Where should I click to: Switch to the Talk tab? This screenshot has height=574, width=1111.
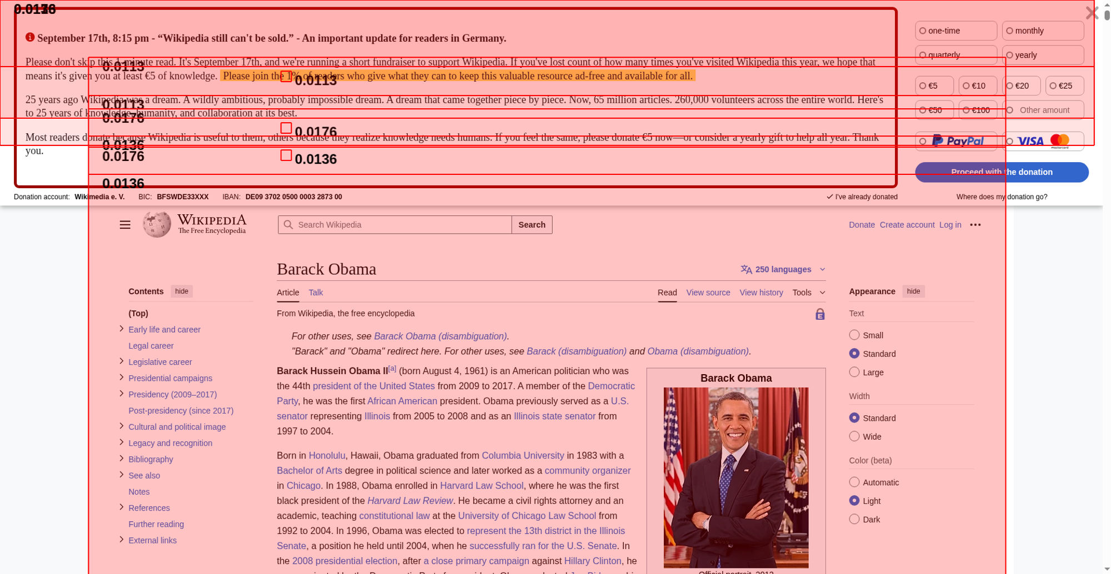click(x=316, y=293)
